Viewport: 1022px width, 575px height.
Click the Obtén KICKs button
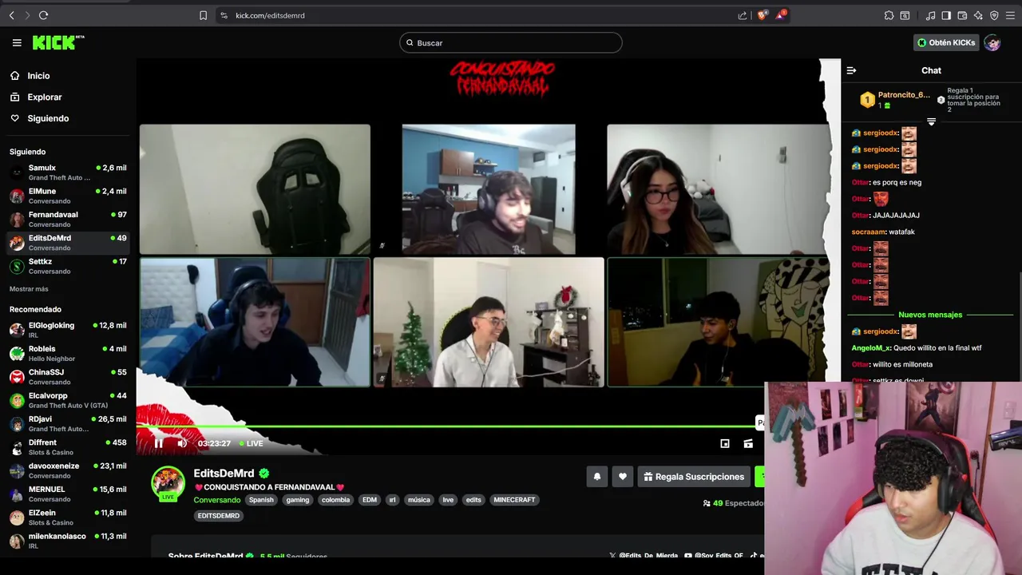click(x=945, y=42)
